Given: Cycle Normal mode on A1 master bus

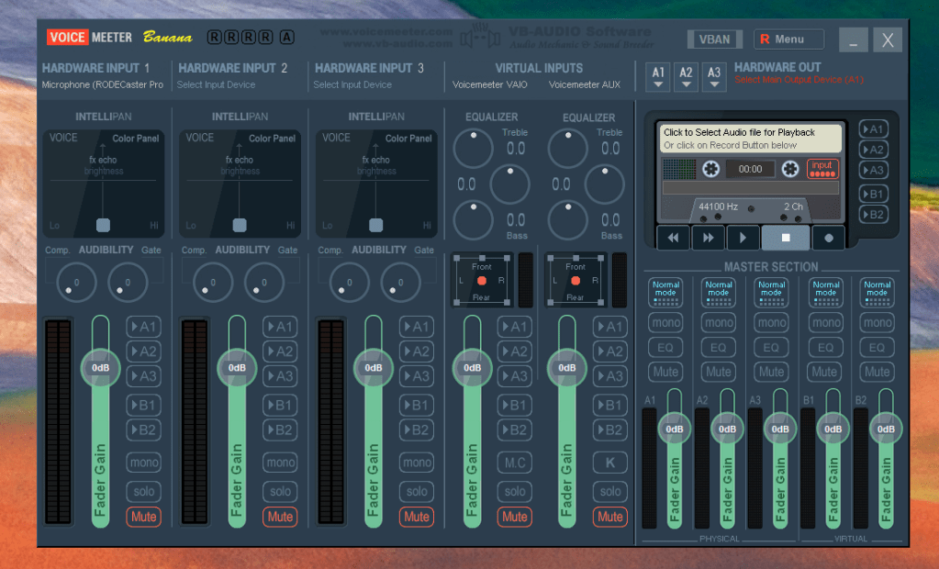Looking at the screenshot, I should (665, 292).
